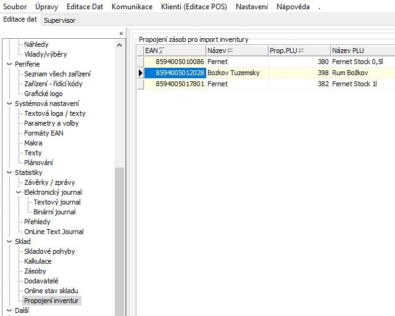Click the current row indicator arrow
This screenshot has height=316, width=395.
[x=140, y=73]
